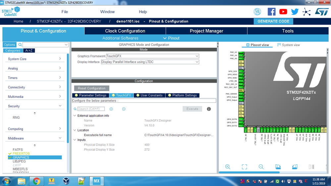331x186 pixels.
Task: Open the YouTube icon link
Action: tap(283, 12)
